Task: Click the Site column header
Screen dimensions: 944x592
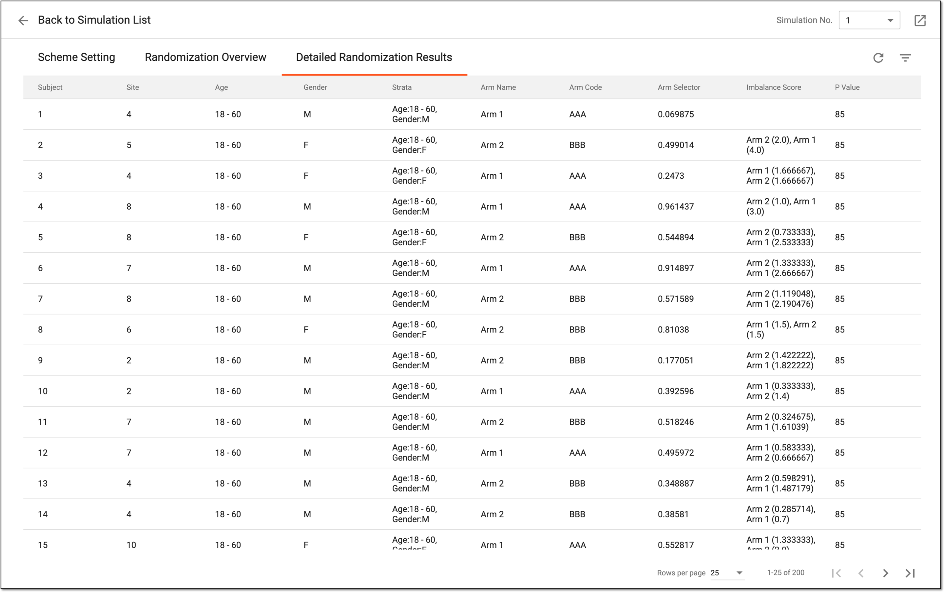Action: click(133, 87)
